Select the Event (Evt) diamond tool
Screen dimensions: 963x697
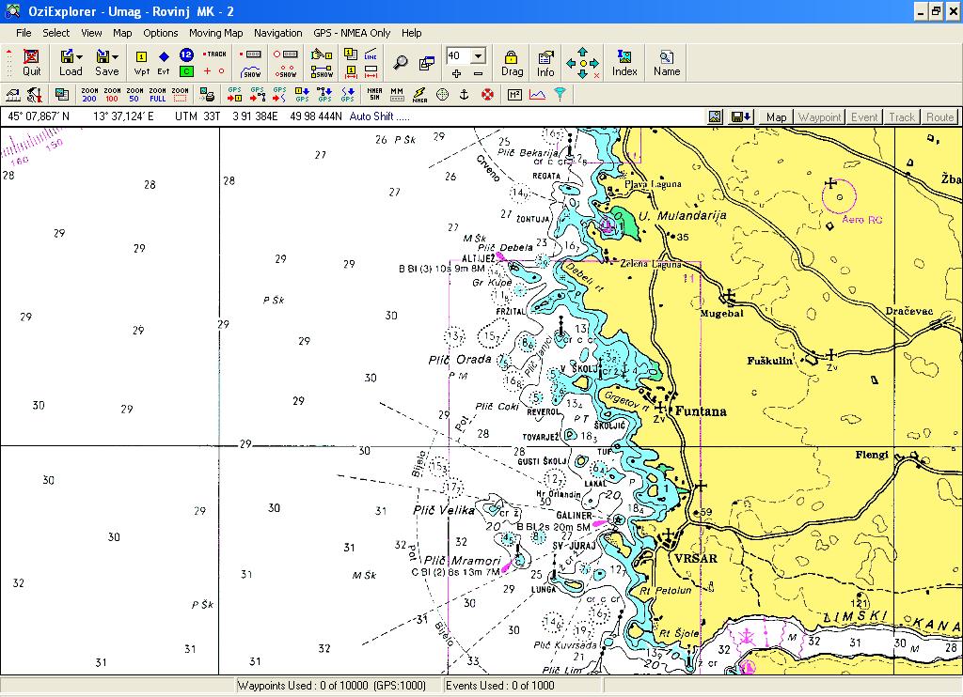[164, 63]
